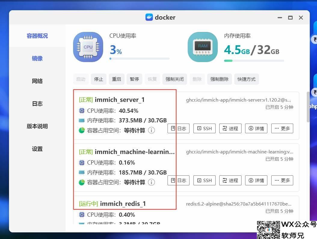317x239 pixels.
Task: Go to 日志 sidebar section
Action: coord(37,104)
